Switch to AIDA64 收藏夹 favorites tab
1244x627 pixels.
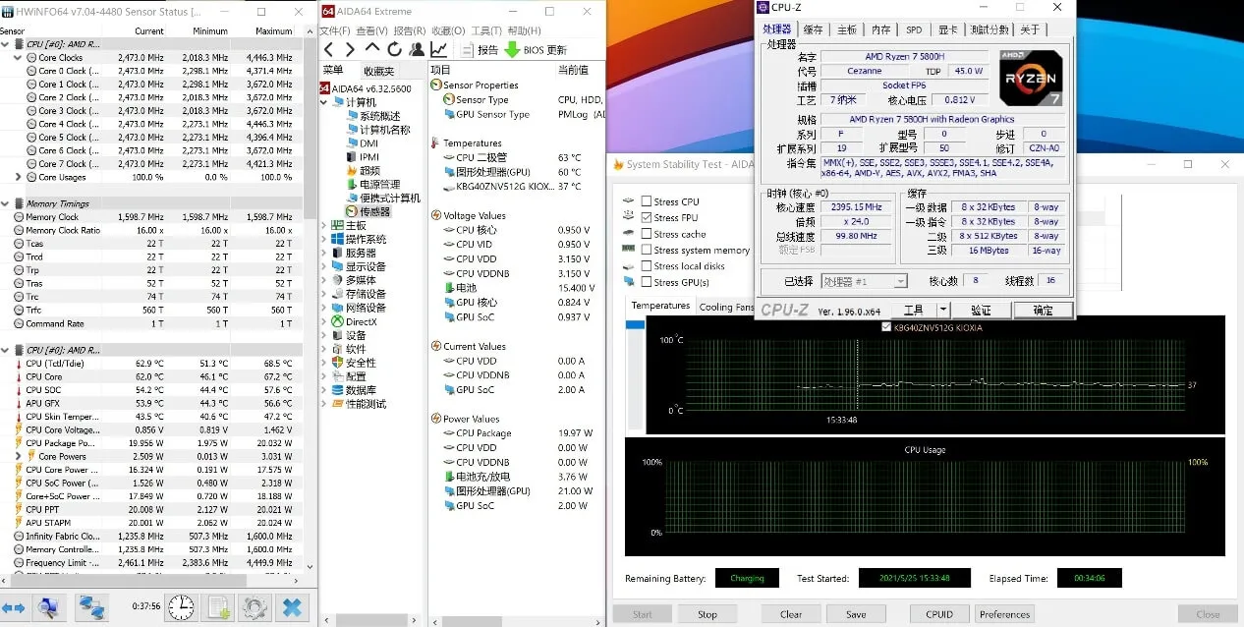coord(379,71)
